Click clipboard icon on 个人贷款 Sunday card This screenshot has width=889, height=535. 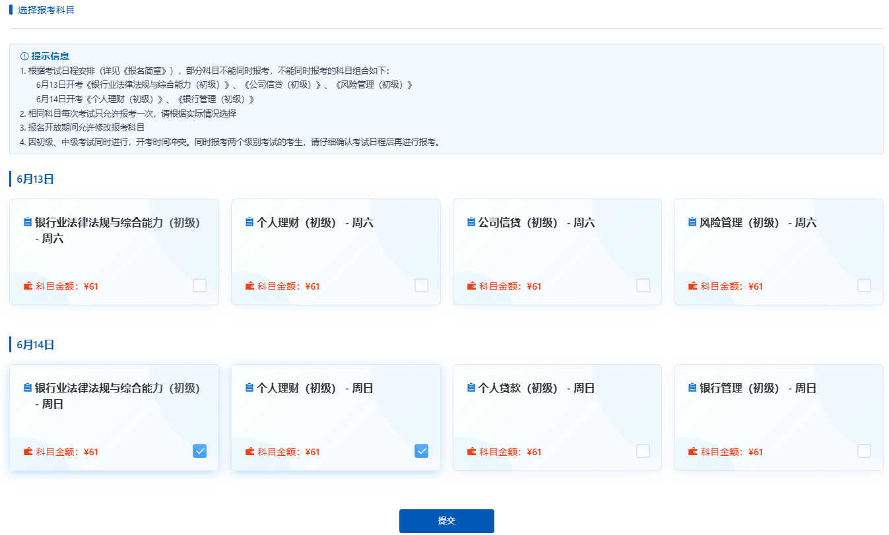coord(471,389)
